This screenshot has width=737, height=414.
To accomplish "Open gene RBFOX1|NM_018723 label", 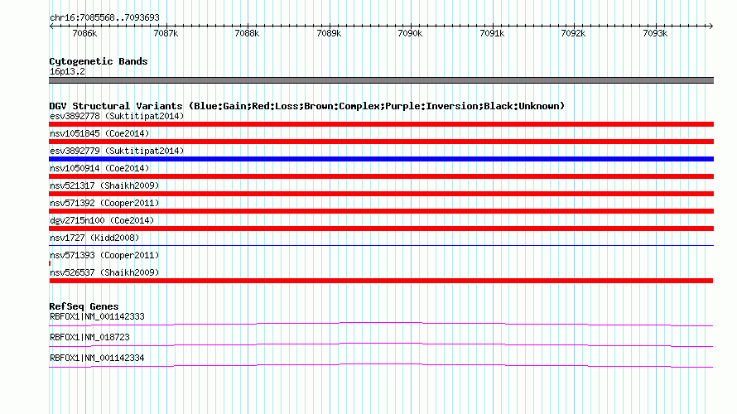I will [89, 337].
